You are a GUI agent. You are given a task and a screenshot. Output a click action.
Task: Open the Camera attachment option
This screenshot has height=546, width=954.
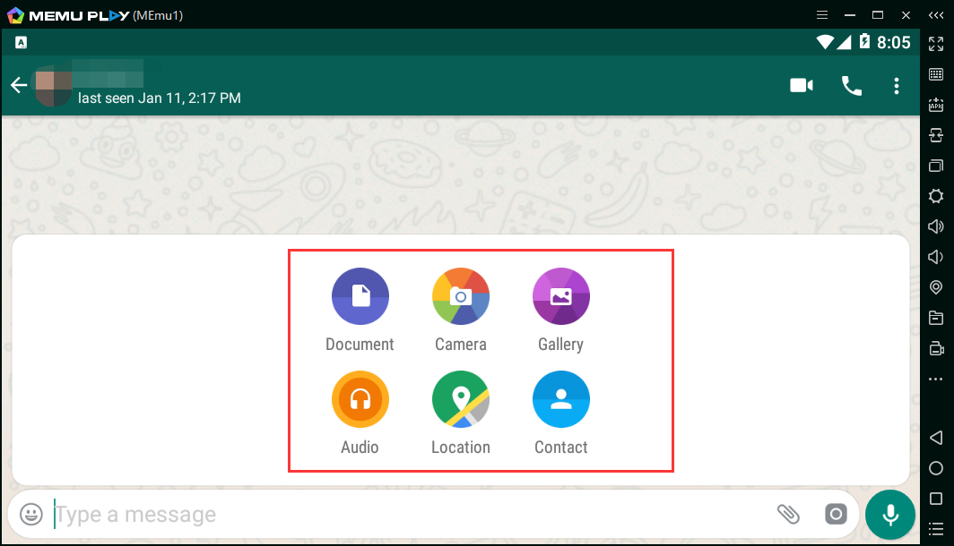pos(461,296)
